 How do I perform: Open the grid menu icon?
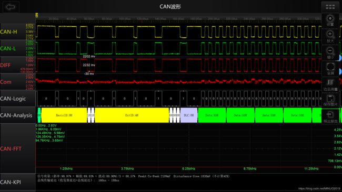(330, 7)
